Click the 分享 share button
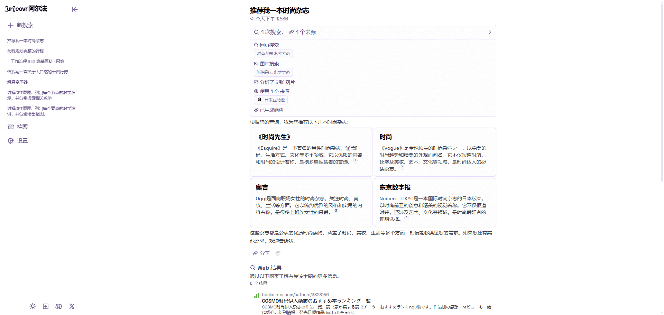Viewport: 664px width, 315px height. point(261,253)
